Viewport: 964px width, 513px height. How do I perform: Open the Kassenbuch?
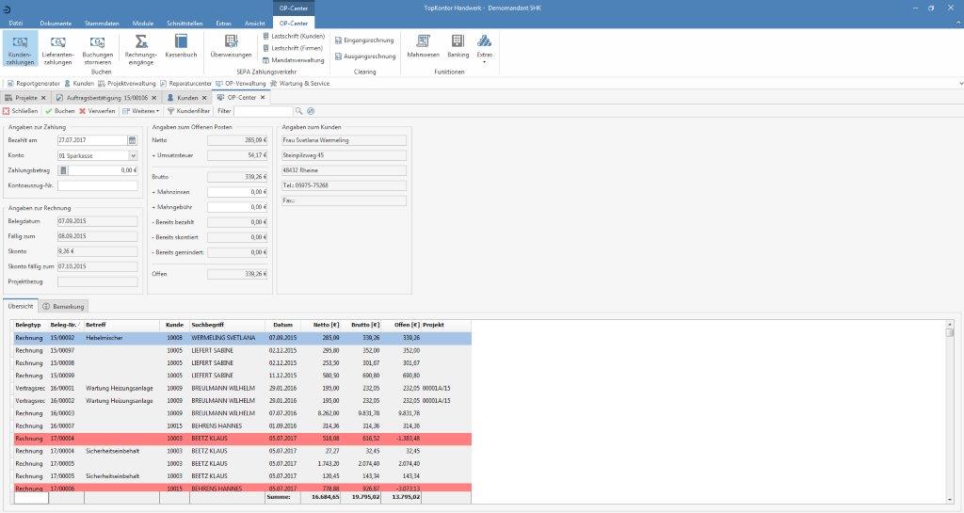(181, 47)
